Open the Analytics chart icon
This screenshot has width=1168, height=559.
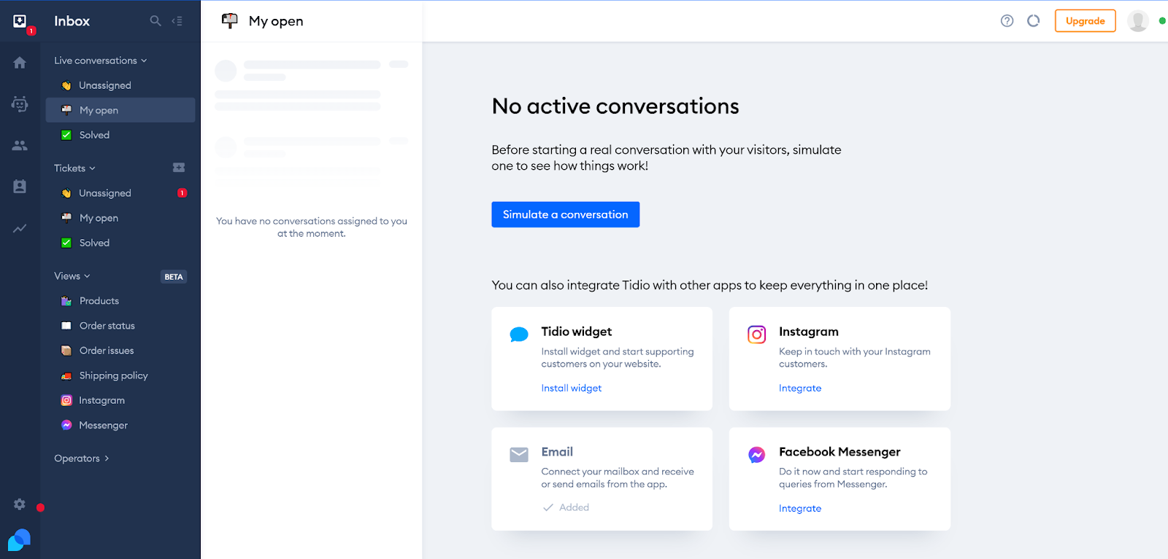(20, 228)
